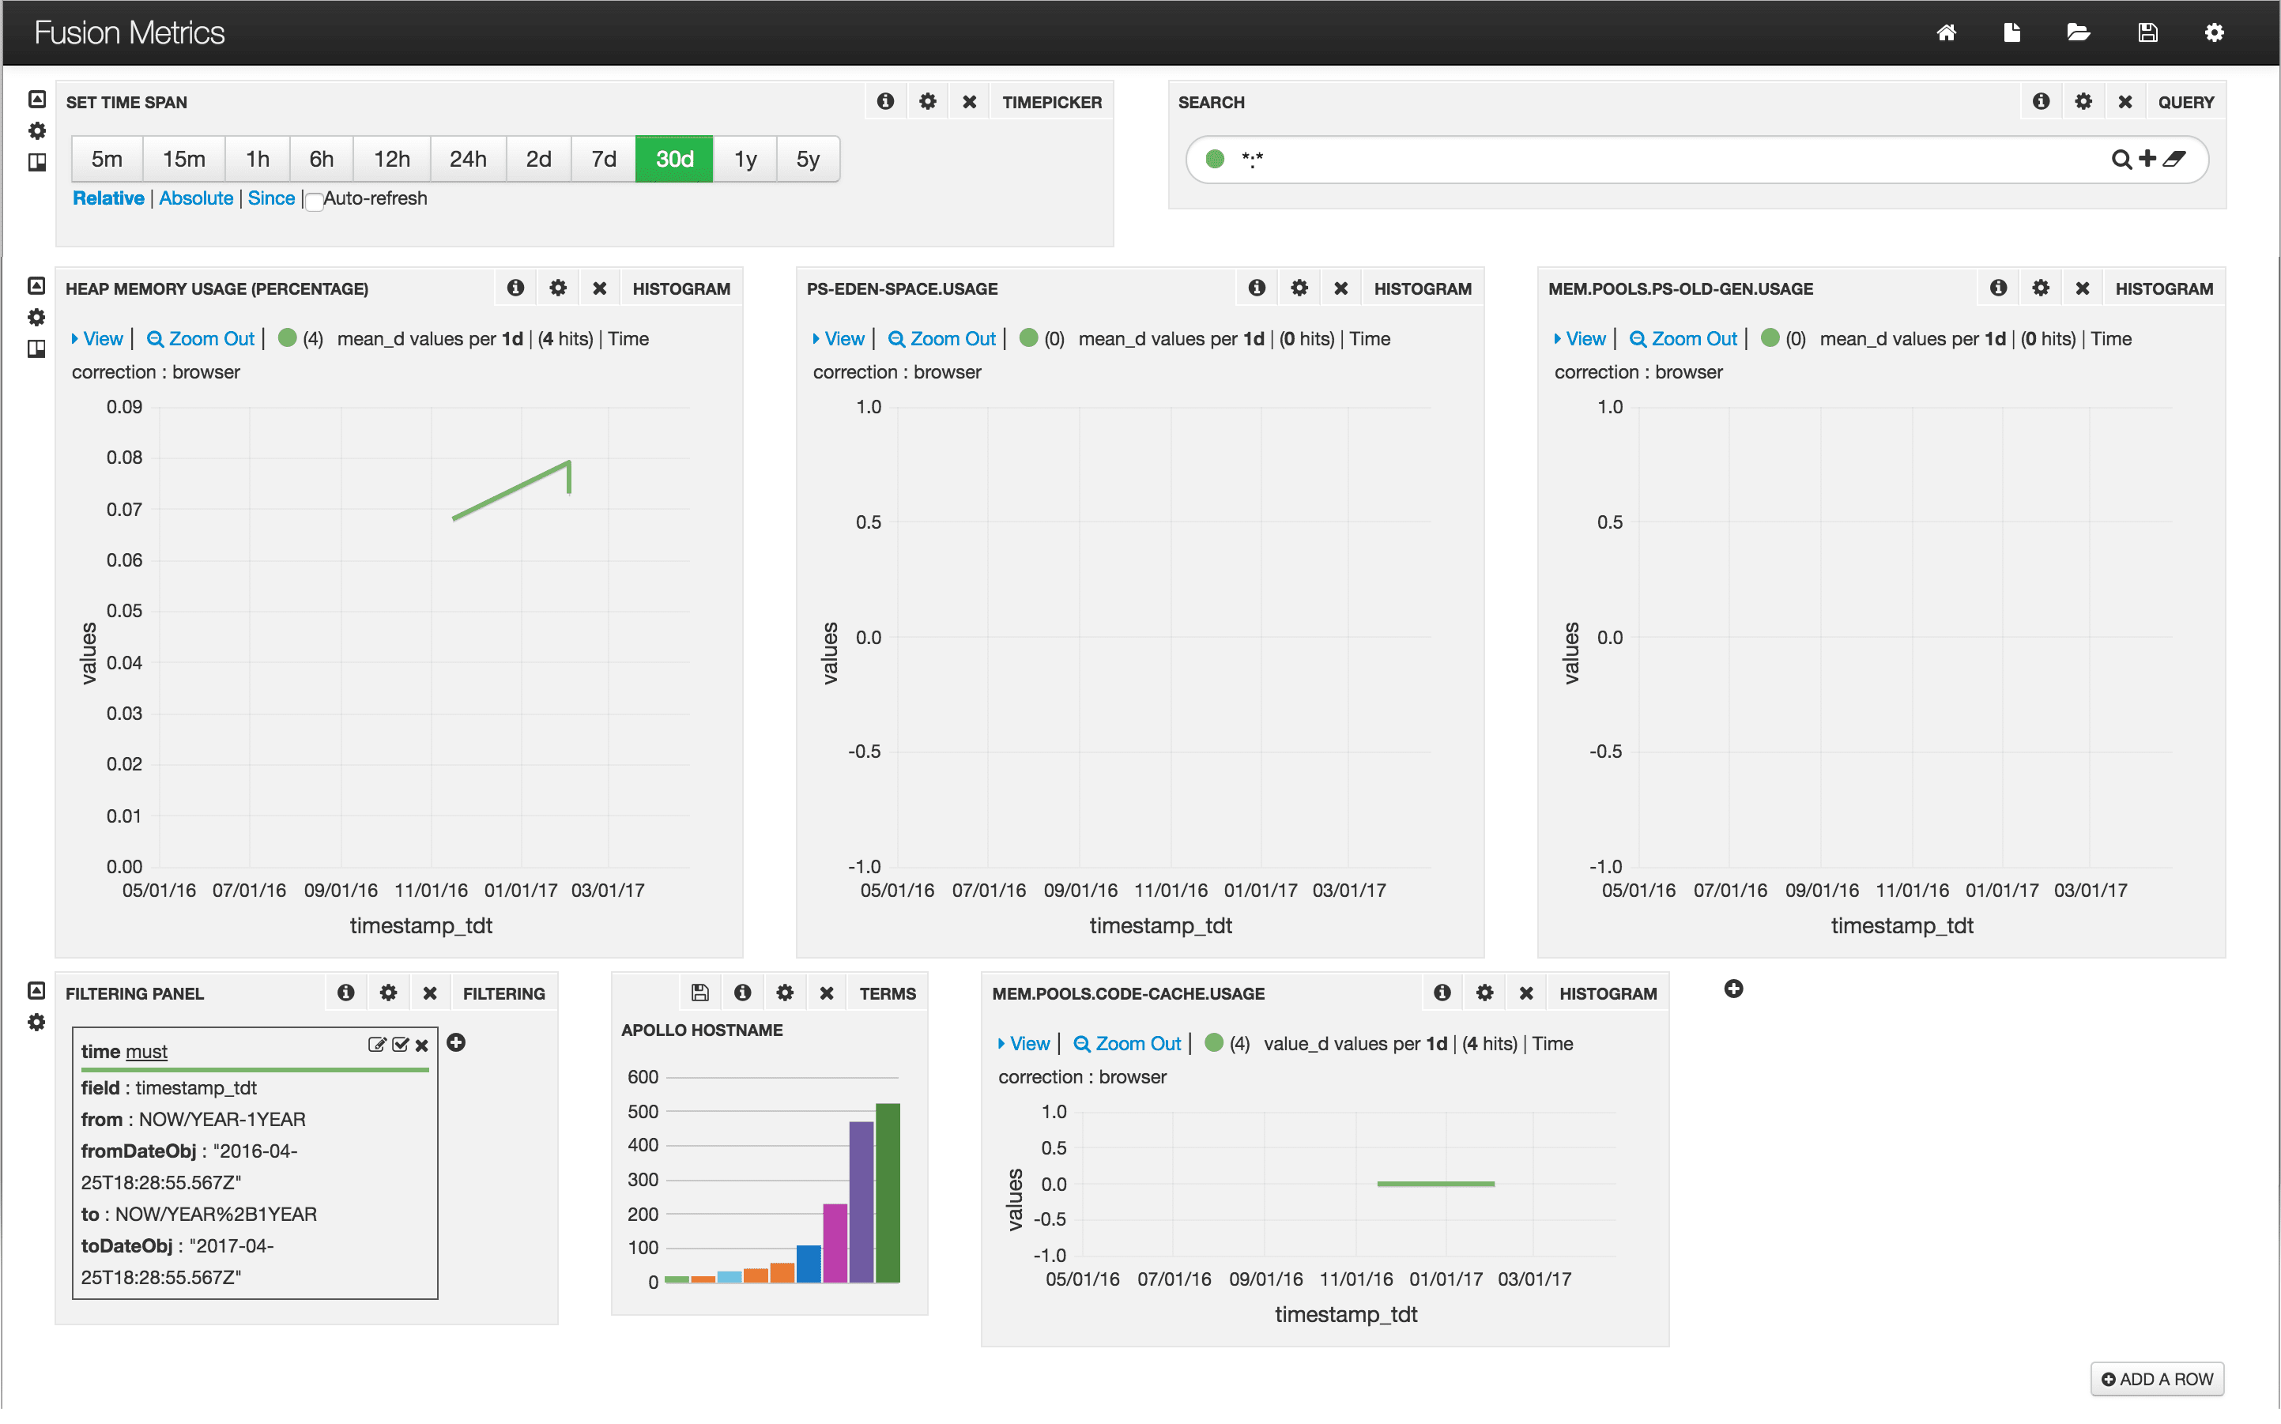Configure the first row settings gear
Viewport: 2281px width, 1424px height.
coord(36,131)
